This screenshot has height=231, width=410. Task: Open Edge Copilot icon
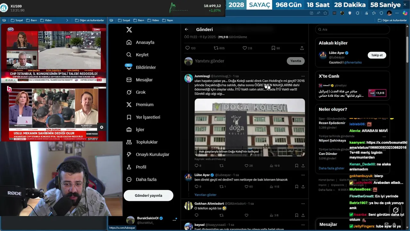pos(405,13)
